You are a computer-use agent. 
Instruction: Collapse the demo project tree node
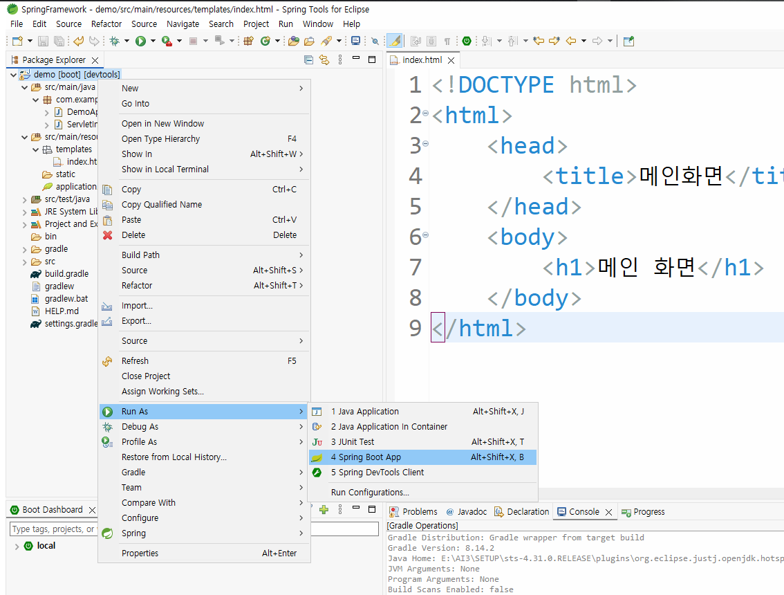click(x=14, y=75)
